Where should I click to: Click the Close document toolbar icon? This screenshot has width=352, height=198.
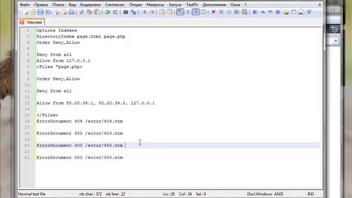click(x=57, y=12)
